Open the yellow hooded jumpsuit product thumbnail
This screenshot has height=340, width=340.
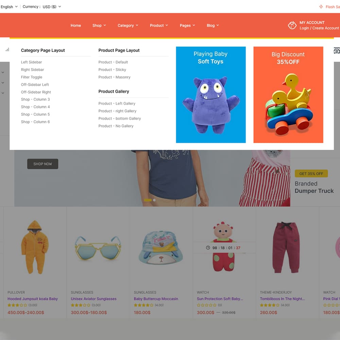click(35, 247)
